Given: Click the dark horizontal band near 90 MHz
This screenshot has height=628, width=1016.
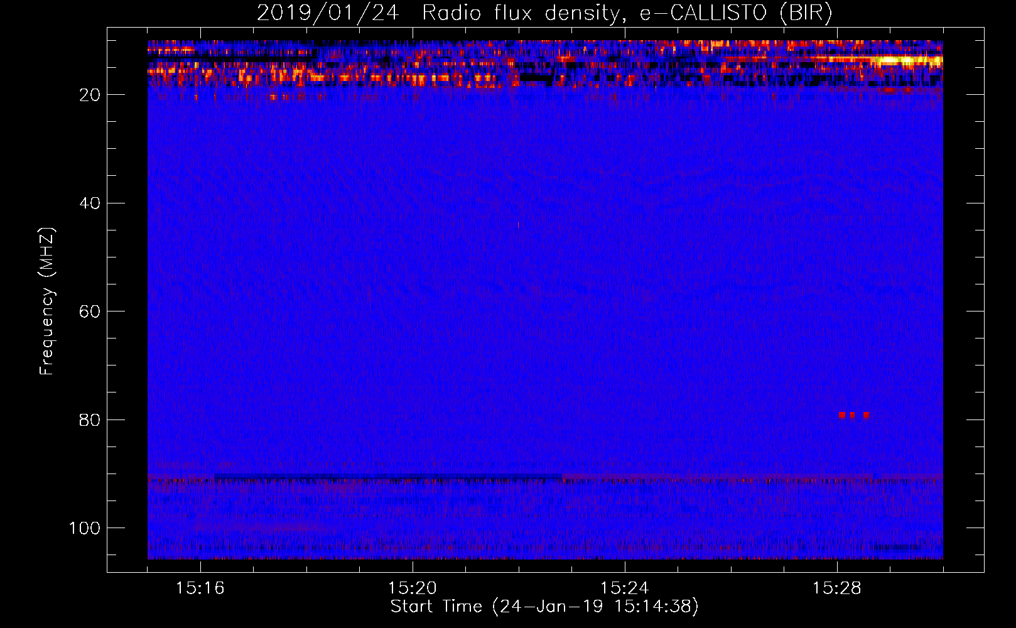Looking at the screenshot, I should click(388, 477).
